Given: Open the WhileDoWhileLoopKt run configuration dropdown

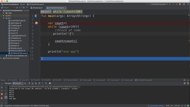Looking at the screenshot, I should [x=159, y=4].
